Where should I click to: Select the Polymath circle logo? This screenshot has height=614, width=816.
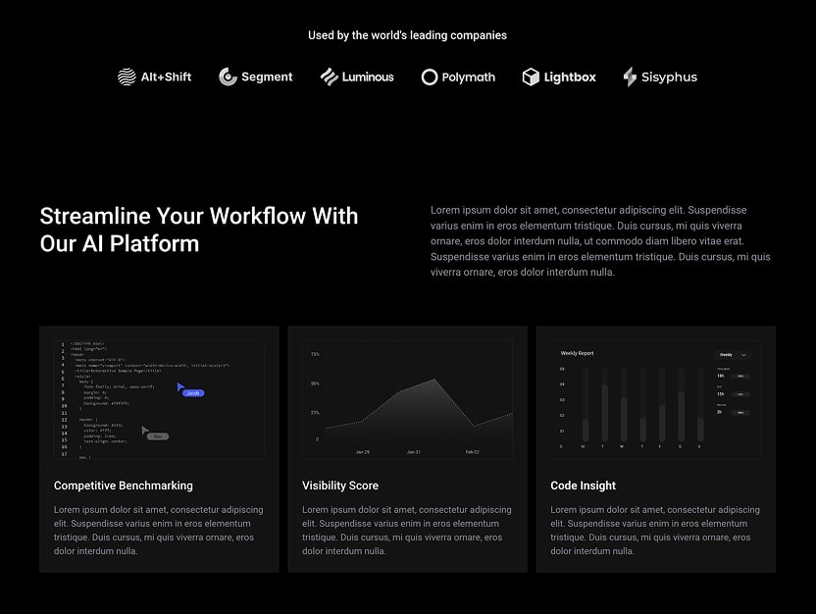[430, 76]
